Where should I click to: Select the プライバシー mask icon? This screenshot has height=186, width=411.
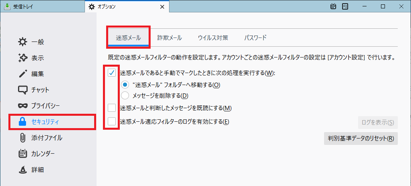point(23,105)
